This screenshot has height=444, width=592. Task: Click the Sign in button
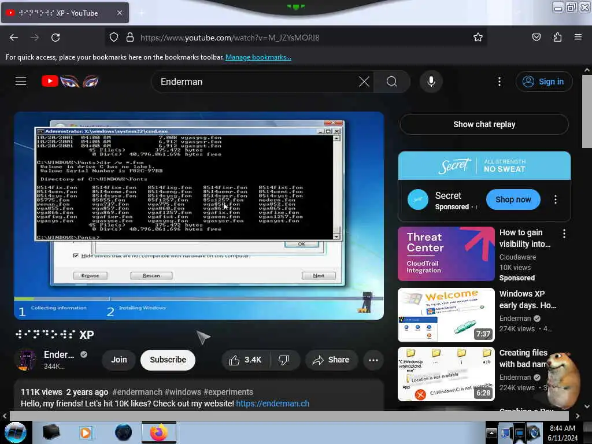pyautogui.click(x=544, y=82)
